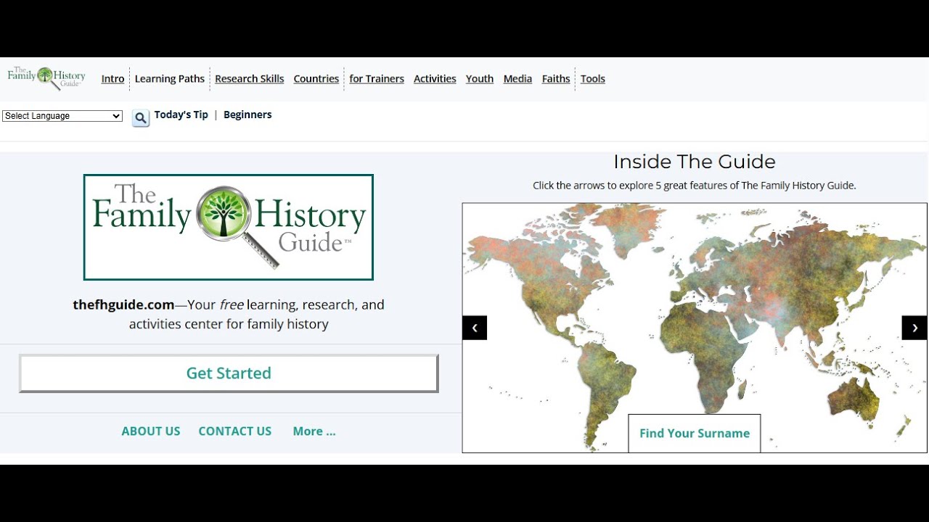The width and height of the screenshot is (929, 522).
Task: Open the Tools menu
Action: [x=593, y=79]
